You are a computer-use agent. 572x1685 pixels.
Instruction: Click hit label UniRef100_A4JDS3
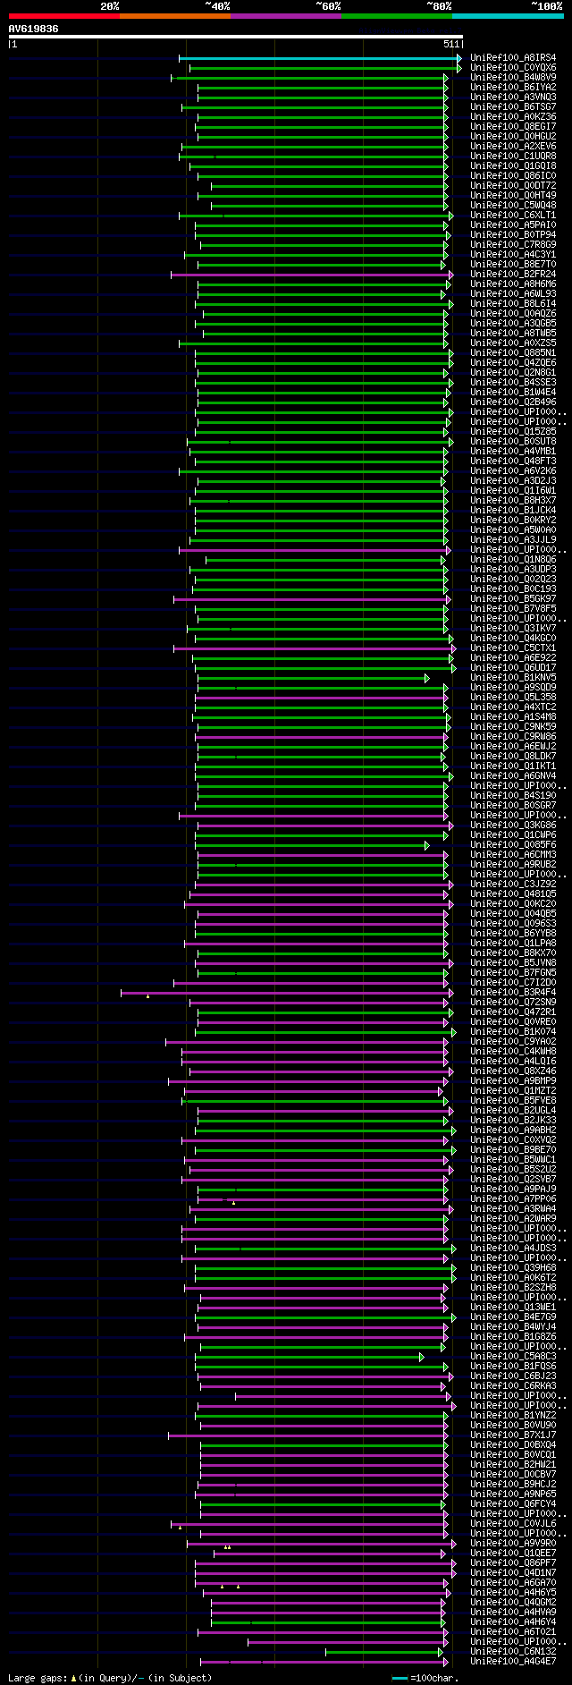(513, 1249)
